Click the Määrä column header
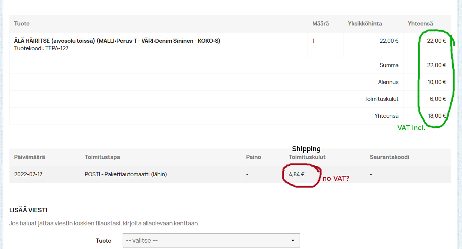 (x=321, y=24)
